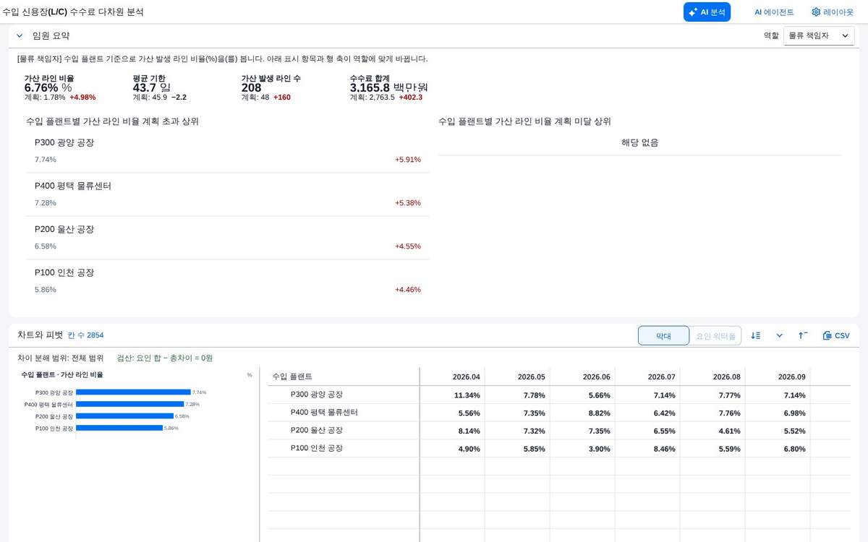The image size is (868, 542).
Task: Click the +4.55% variance value
Action: [x=408, y=246]
